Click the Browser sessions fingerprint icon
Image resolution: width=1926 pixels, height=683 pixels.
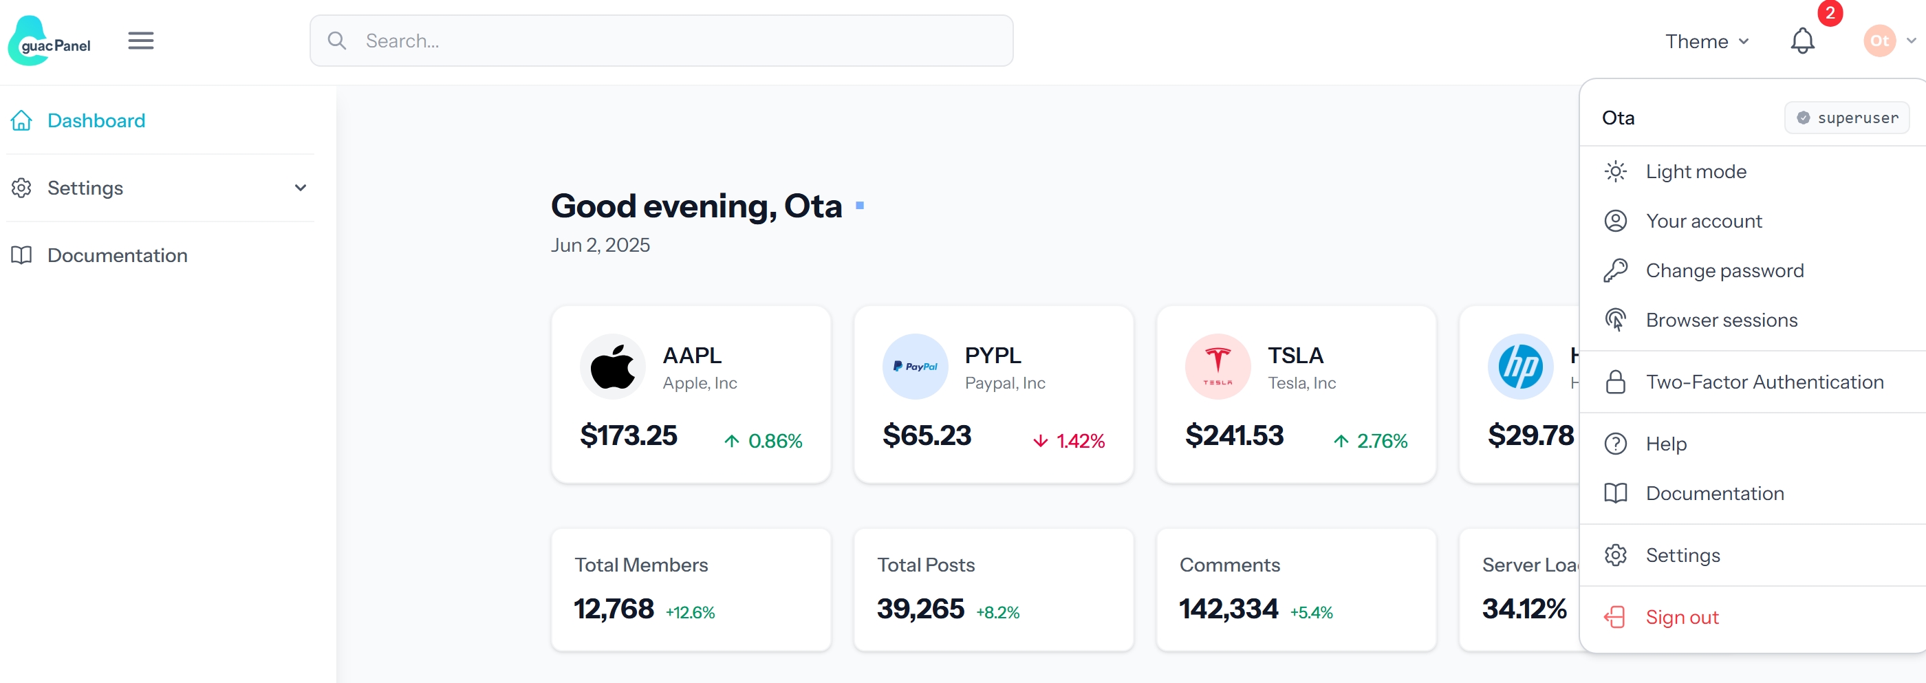[x=1616, y=320]
